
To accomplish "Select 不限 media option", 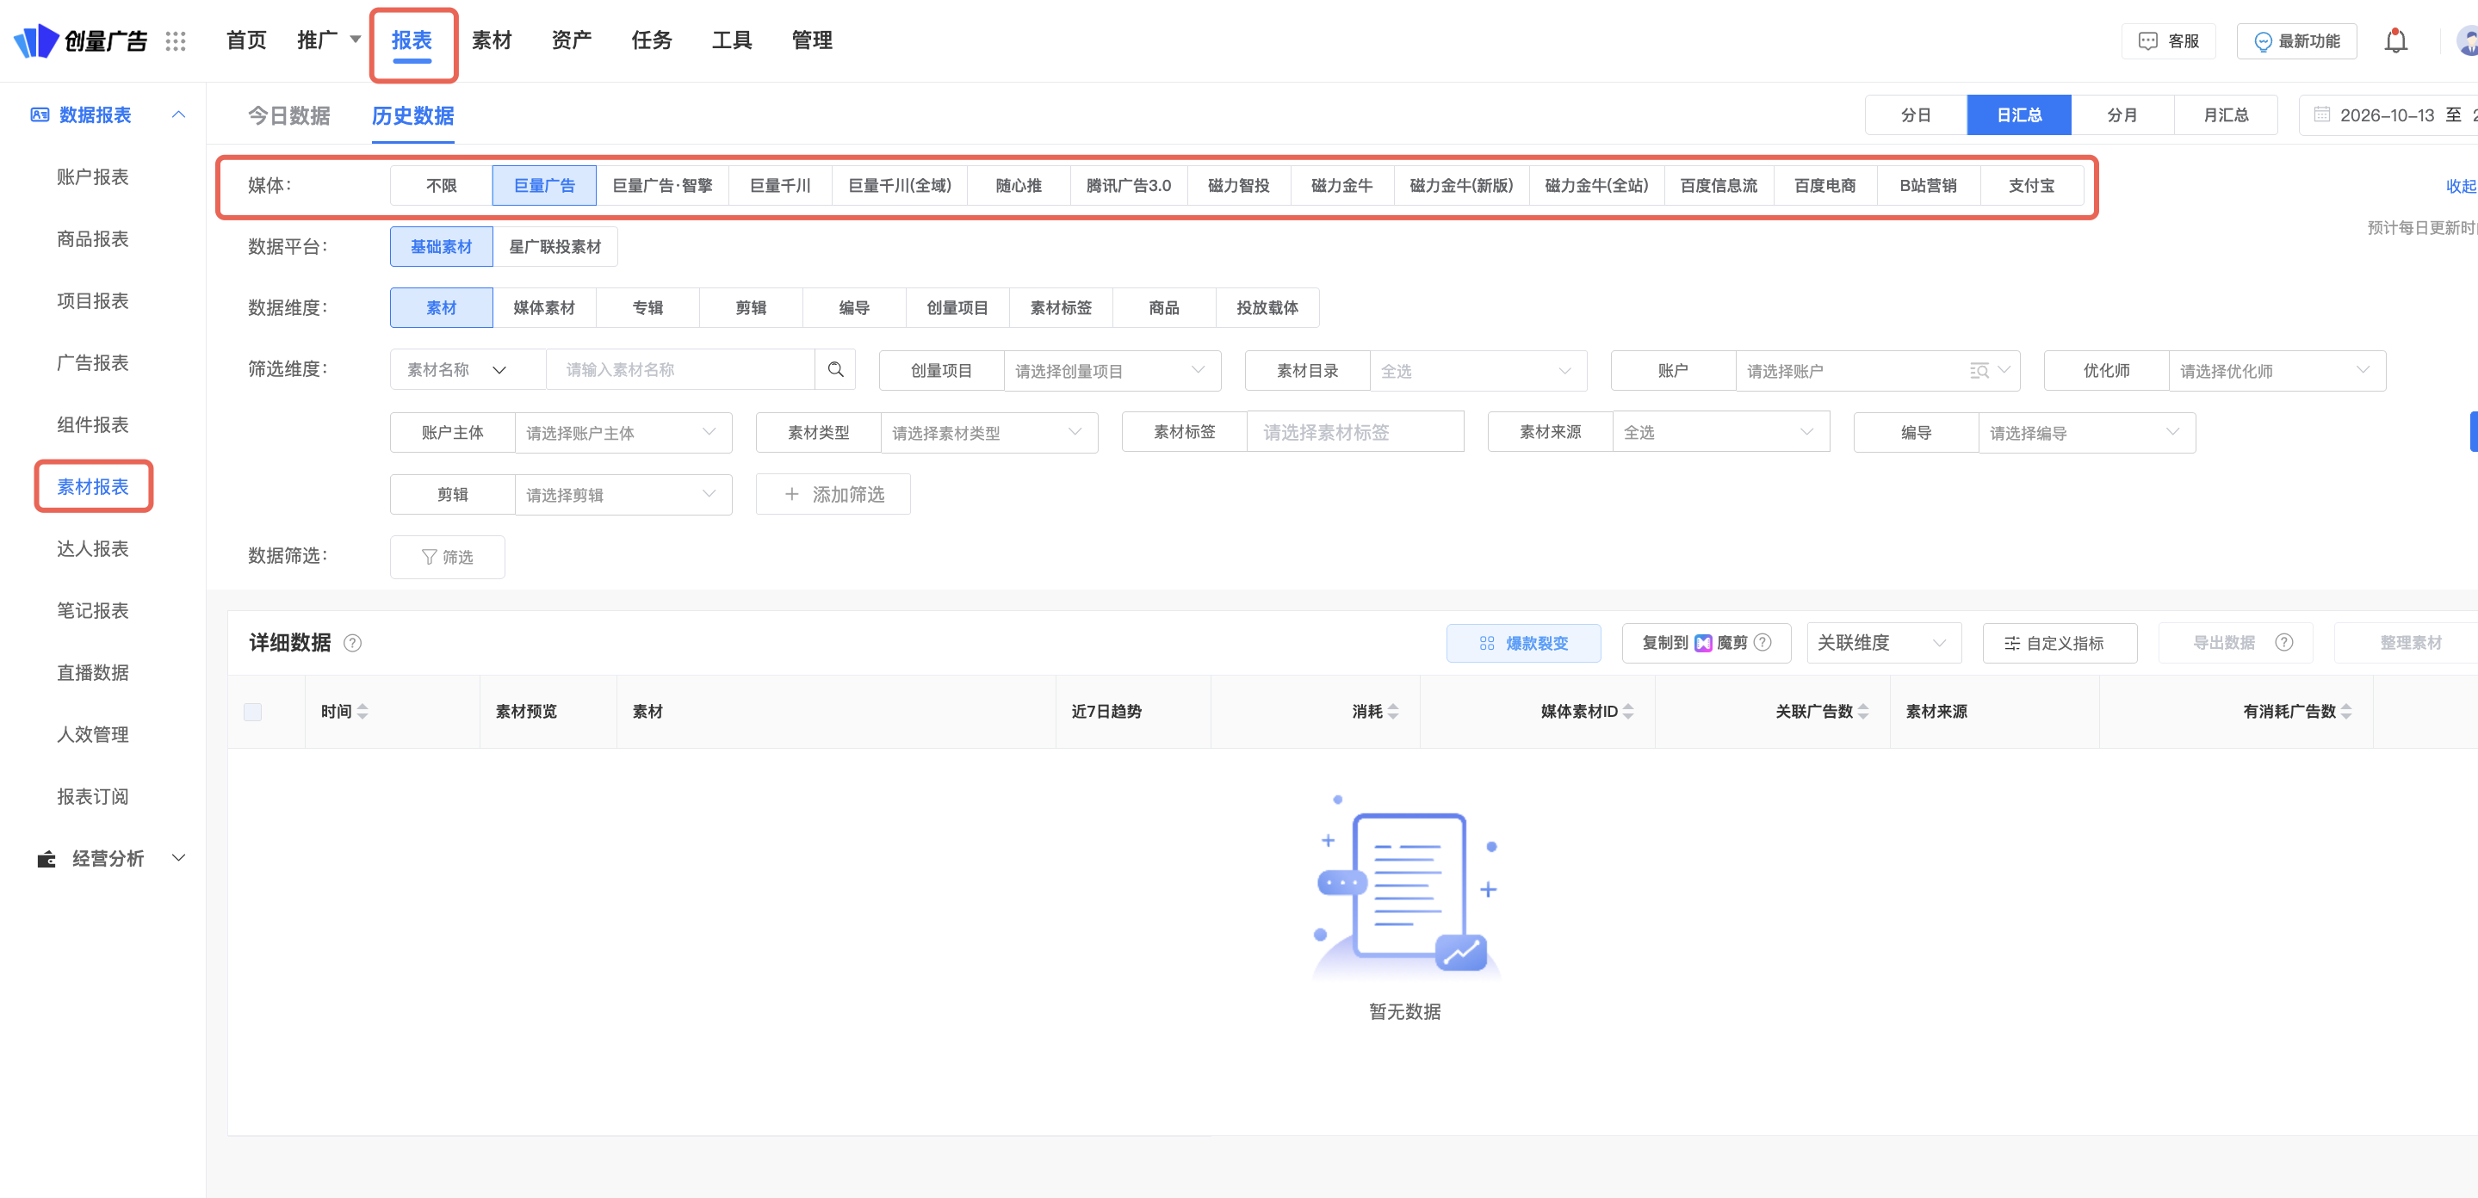I will tap(442, 186).
